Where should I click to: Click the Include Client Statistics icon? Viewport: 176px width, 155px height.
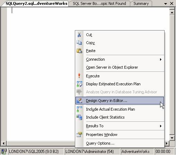(79, 117)
